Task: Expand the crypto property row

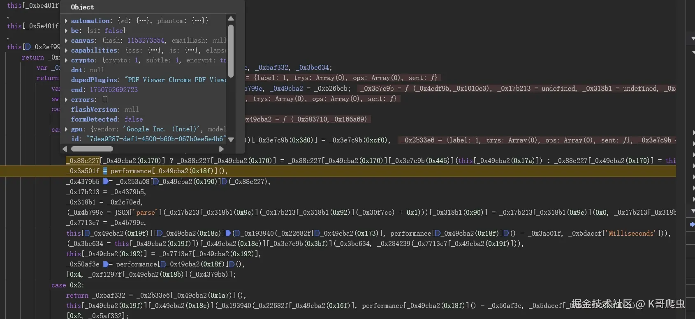Action: pyautogui.click(x=66, y=60)
